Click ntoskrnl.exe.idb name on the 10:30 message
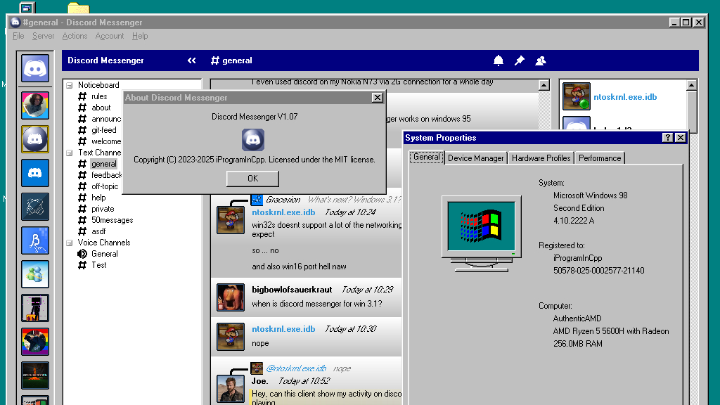The image size is (720, 405). click(x=283, y=329)
